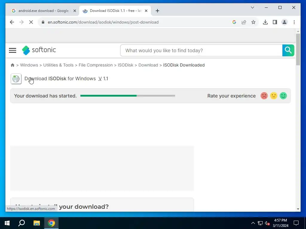
Task: Click the download progress bar
Action: (128, 96)
